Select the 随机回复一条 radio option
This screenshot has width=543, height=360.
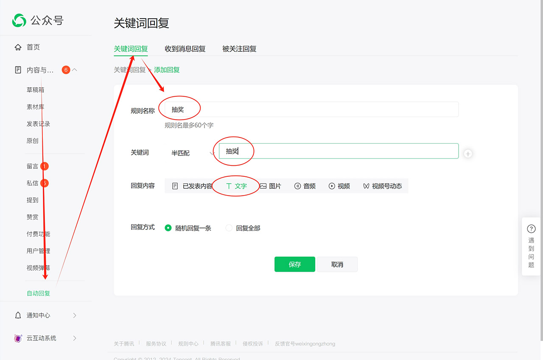[x=168, y=228]
